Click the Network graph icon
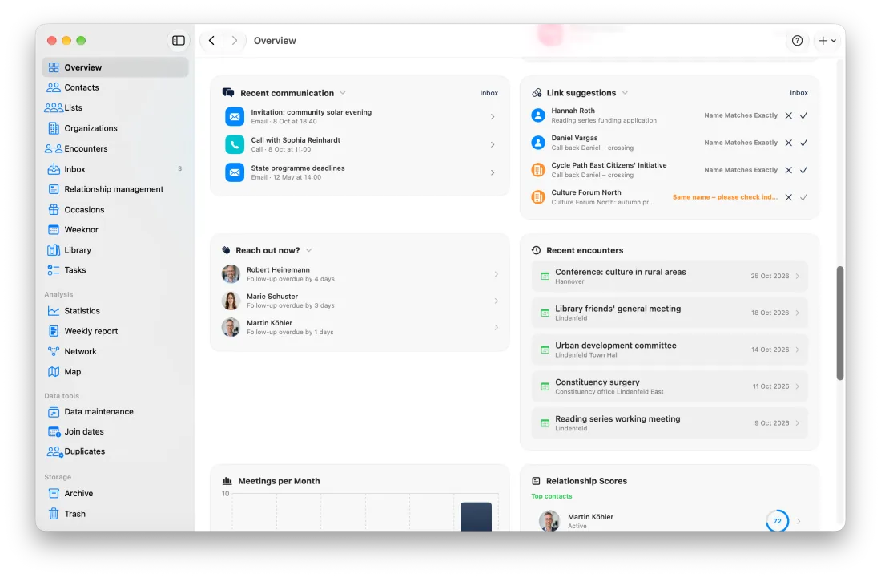881x578 pixels. tap(54, 351)
